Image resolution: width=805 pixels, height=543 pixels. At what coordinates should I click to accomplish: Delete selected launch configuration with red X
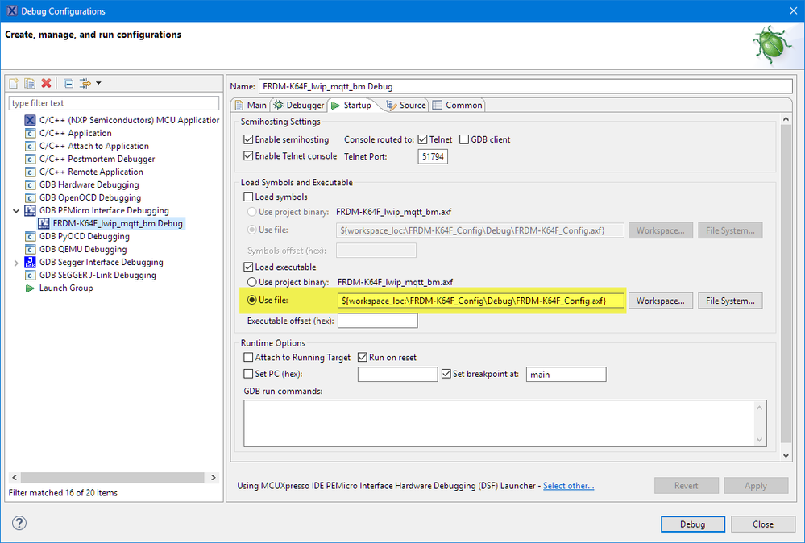[x=46, y=83]
